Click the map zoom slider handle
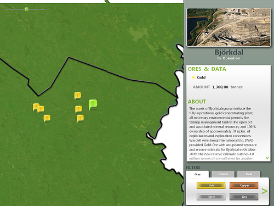 (x=27, y=9)
